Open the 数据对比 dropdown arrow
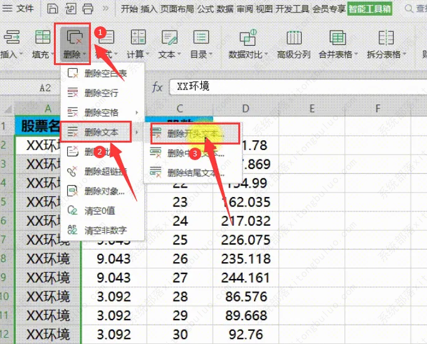The image size is (427, 344). [x=266, y=54]
